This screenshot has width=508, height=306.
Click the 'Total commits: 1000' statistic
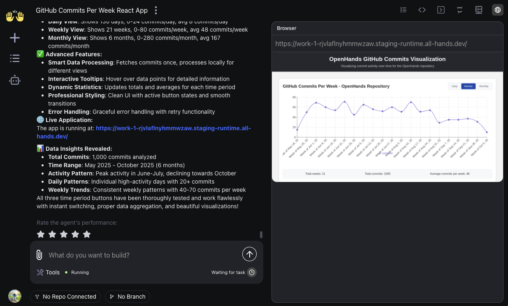[x=378, y=174]
